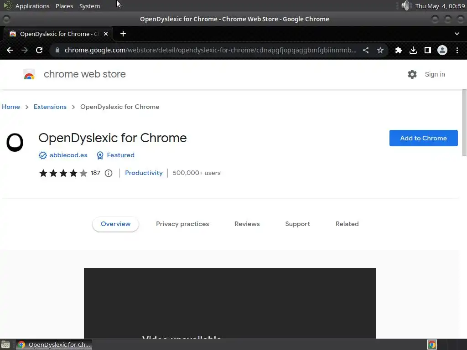This screenshot has width=467, height=350.
Task: Click the show desktop icon in bottom panel
Action: pyautogui.click(x=5, y=345)
